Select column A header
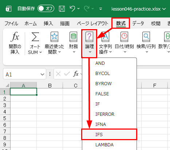The width and height of the screenshot is (170, 150). tap(23, 86)
